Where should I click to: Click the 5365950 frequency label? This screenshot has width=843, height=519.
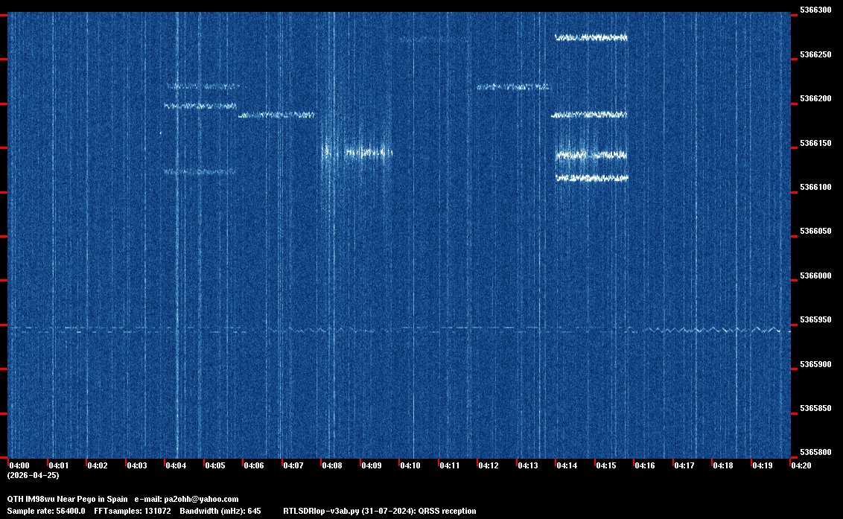(815, 320)
